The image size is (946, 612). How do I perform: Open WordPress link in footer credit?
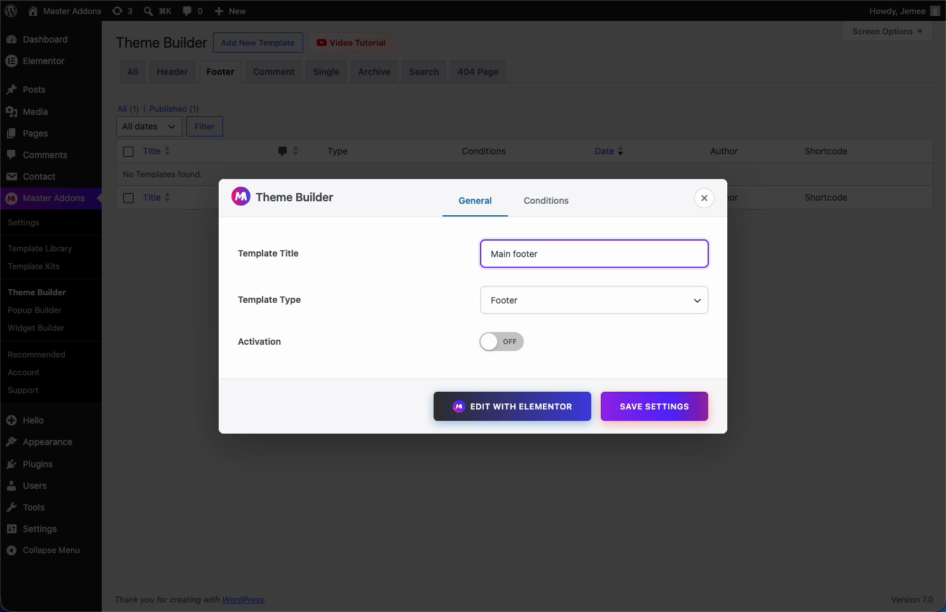pyautogui.click(x=243, y=599)
